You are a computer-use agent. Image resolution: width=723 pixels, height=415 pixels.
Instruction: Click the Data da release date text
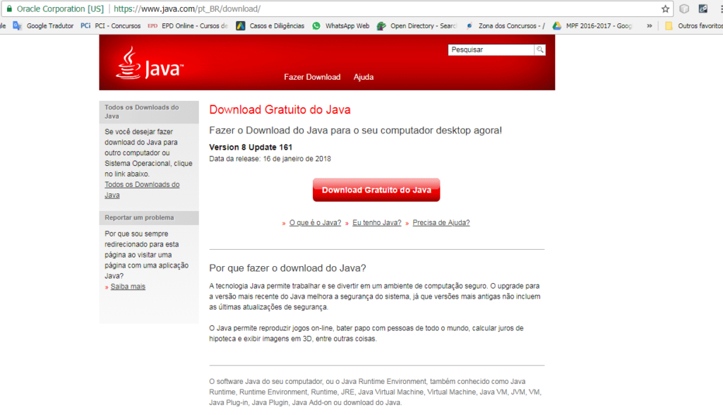pos(270,159)
